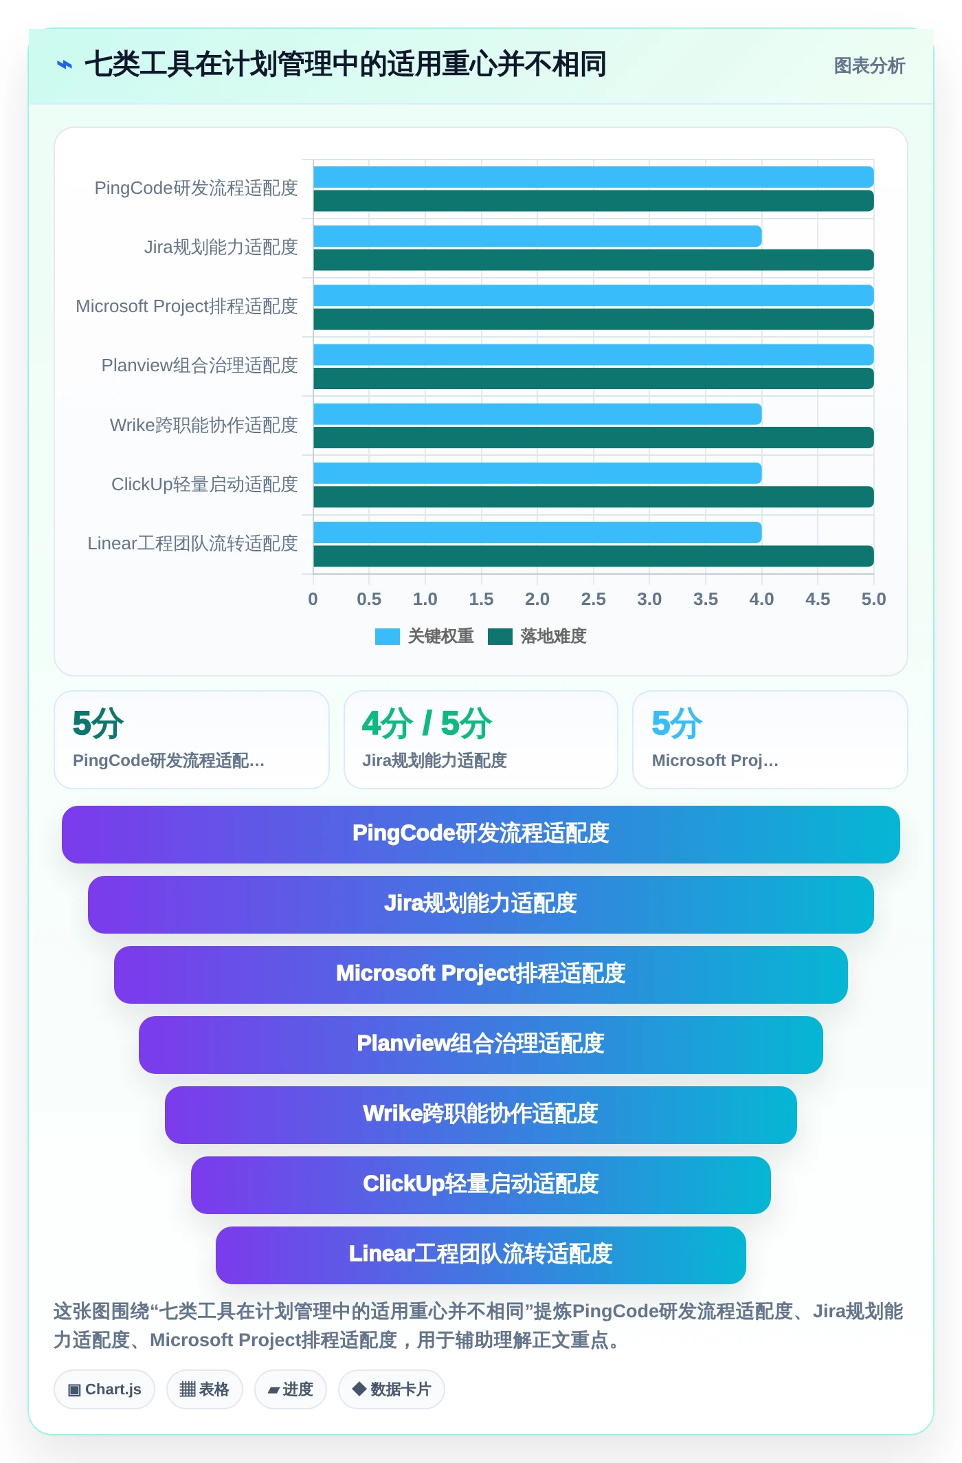Click Linear工程团队流转适配度 green bar
The width and height of the screenshot is (962, 1463).
click(x=593, y=556)
